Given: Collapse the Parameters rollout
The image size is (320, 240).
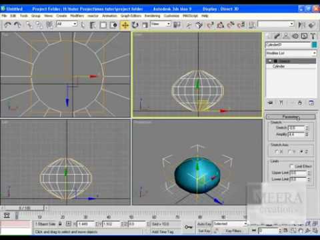Looking at the screenshot, I should (x=291, y=117).
